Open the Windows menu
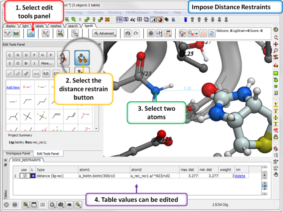Screen dimensions: 283x212 click(x=161, y=13)
